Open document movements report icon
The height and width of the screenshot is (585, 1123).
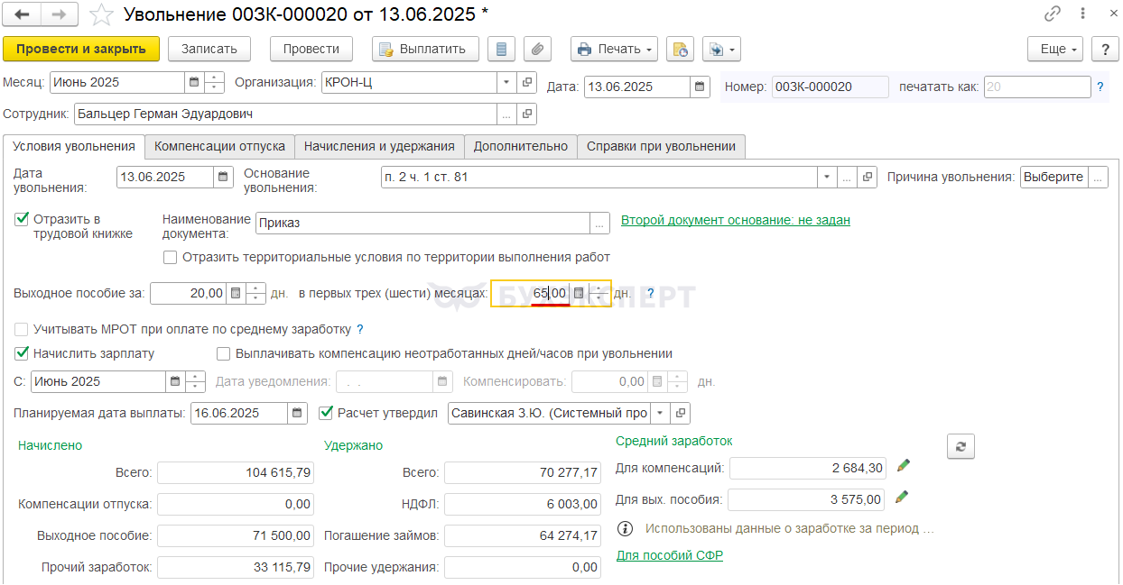501,49
